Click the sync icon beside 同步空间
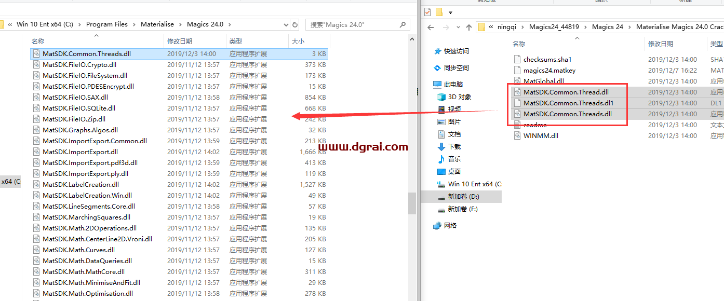 438,68
